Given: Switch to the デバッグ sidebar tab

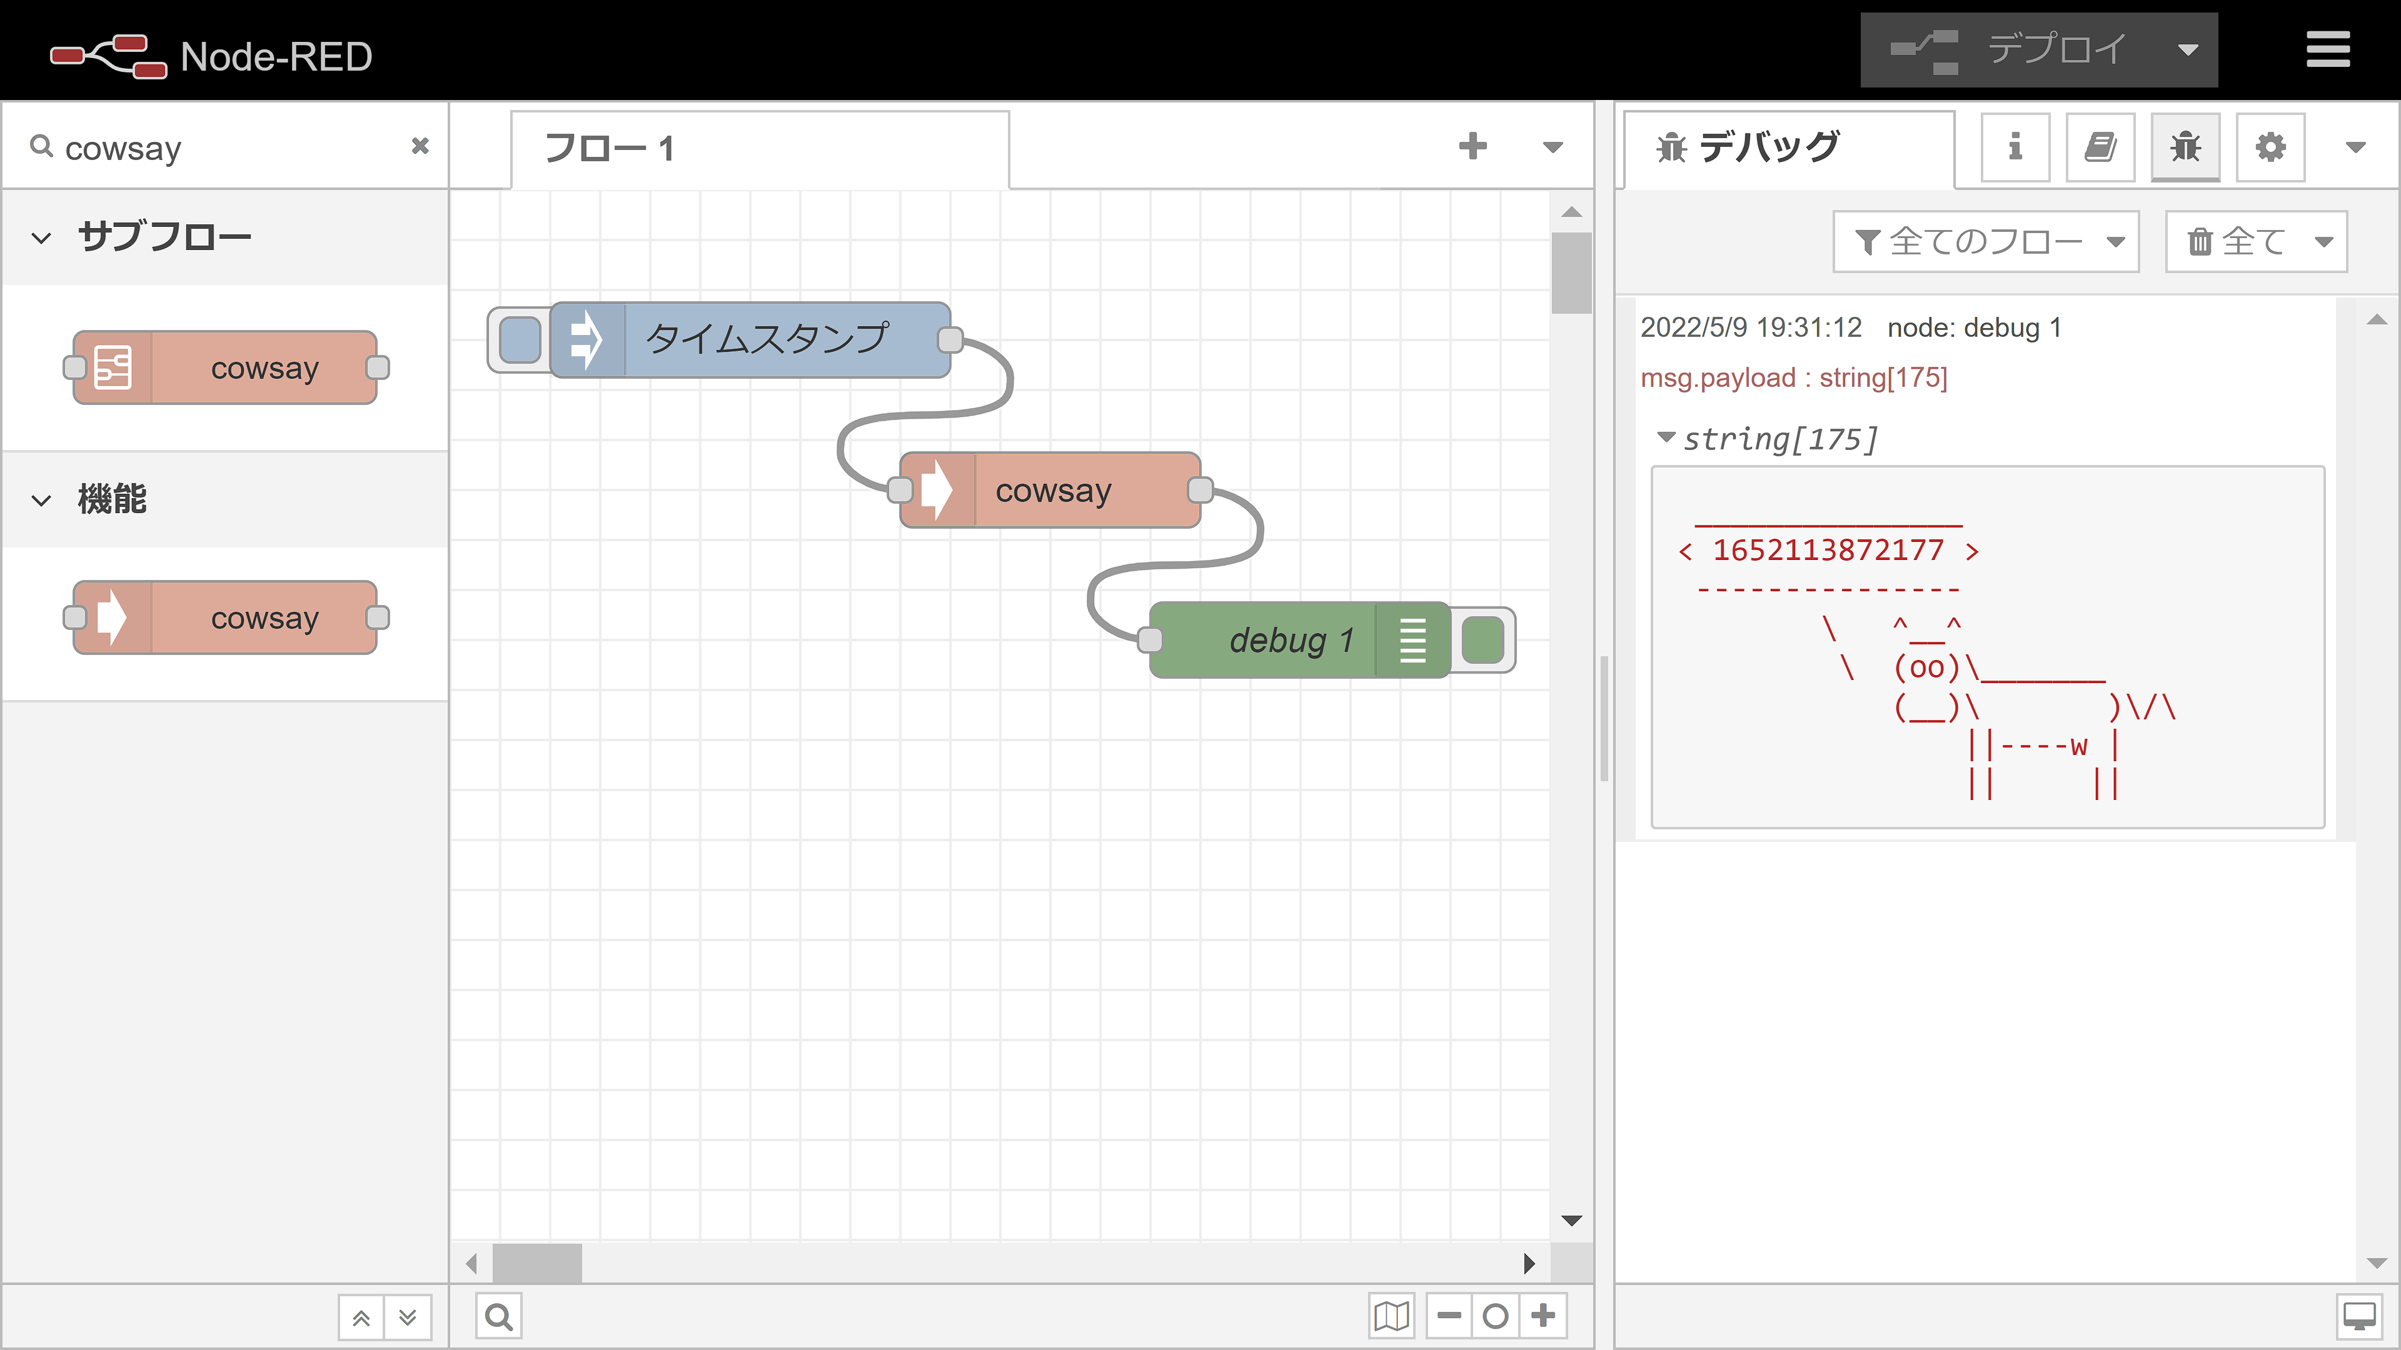Looking at the screenshot, I should [x=1768, y=147].
